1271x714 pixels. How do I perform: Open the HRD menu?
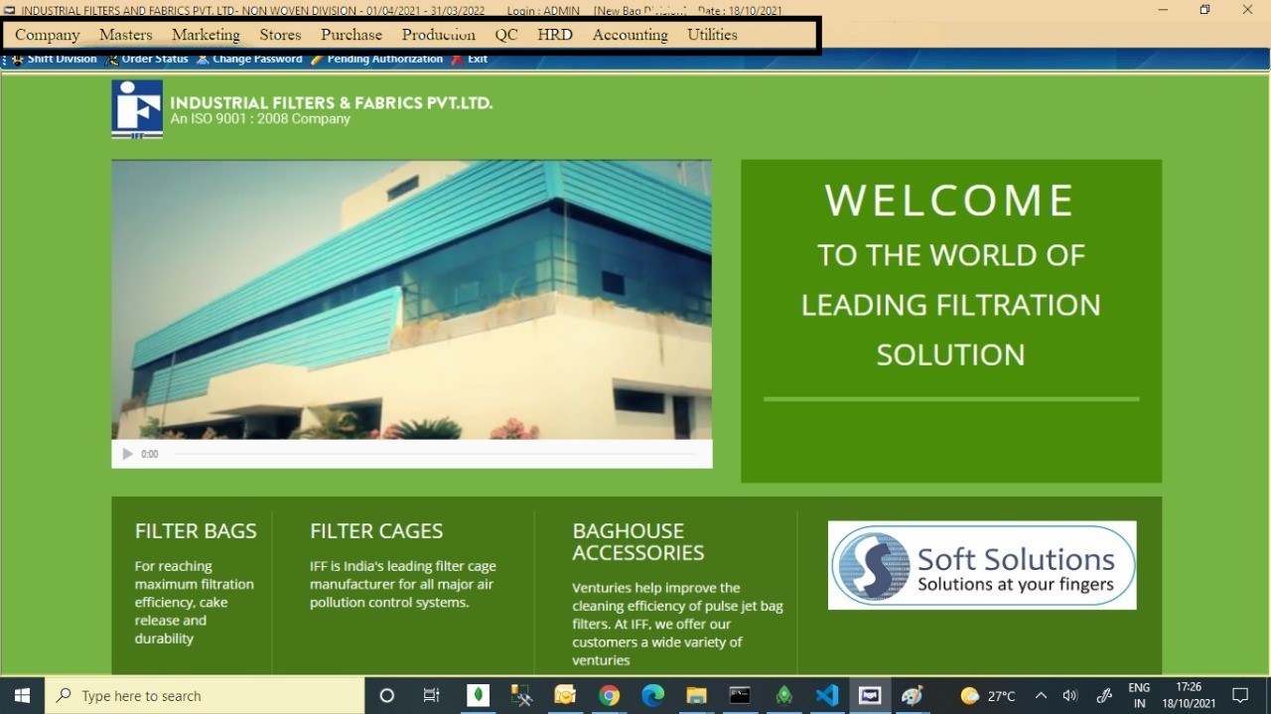point(555,35)
